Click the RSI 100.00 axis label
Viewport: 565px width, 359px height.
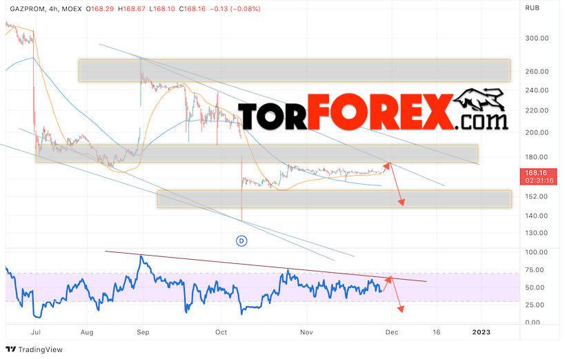[x=537, y=252]
